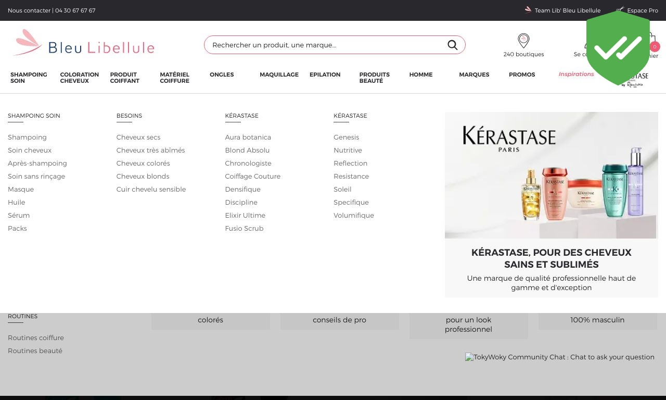This screenshot has height=400, width=666.
Task: Select Huile link
Action: tap(17, 202)
